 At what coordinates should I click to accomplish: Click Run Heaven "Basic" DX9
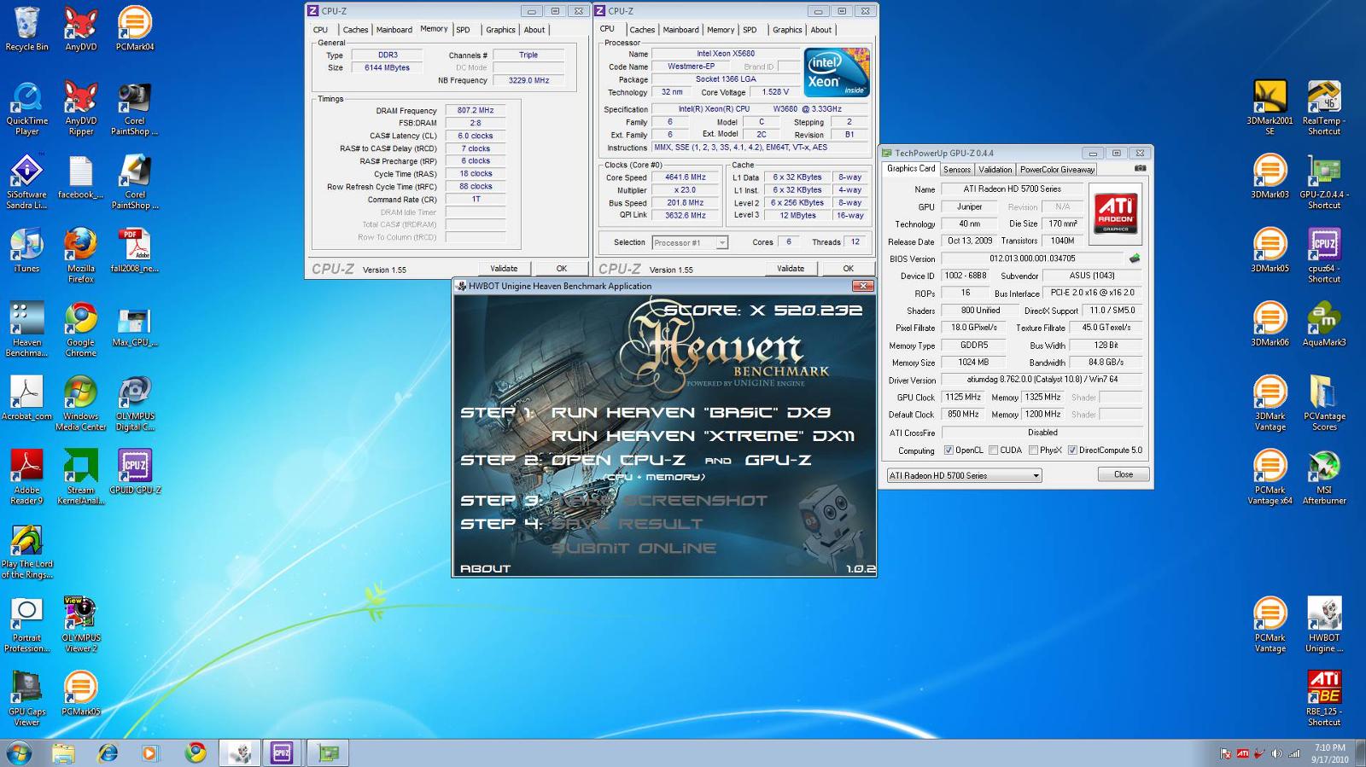tap(691, 413)
